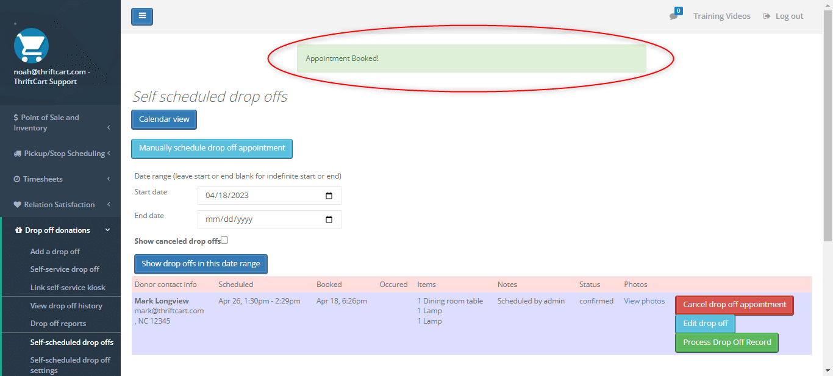
Task: Click Manually schedule drop off appointment
Action: click(212, 148)
